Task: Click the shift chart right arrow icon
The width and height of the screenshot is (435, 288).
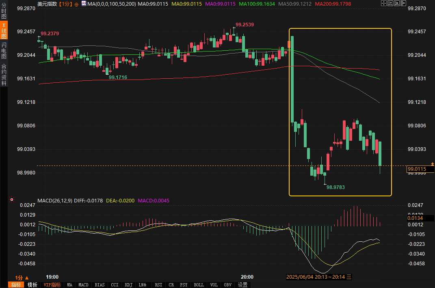Action: (403, 3)
